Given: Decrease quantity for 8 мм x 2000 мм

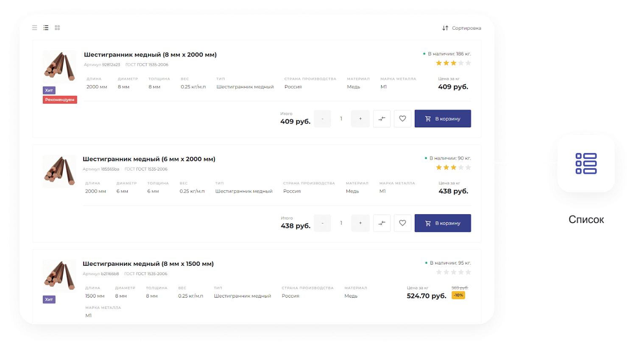Looking at the screenshot, I should (322, 119).
